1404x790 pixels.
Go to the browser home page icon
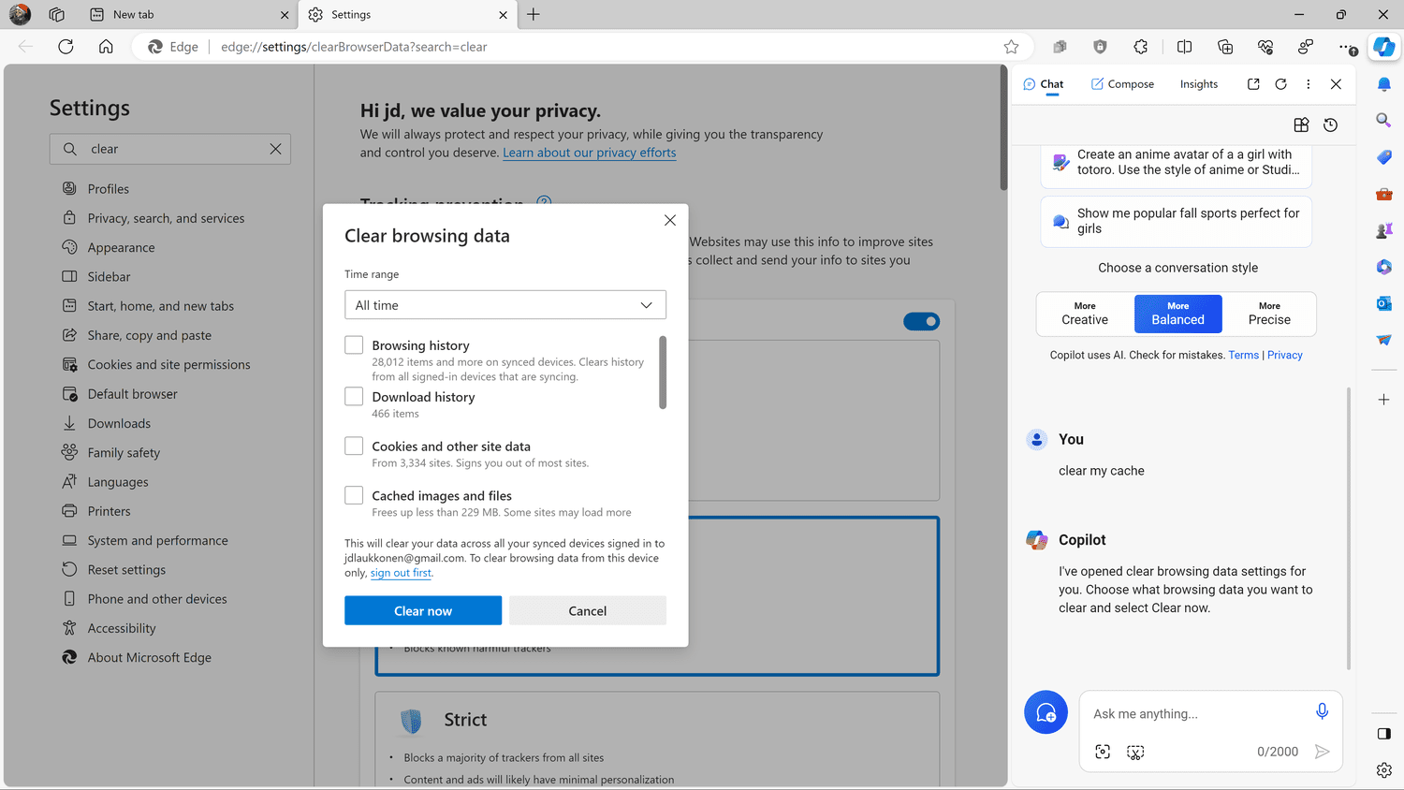[106, 47]
